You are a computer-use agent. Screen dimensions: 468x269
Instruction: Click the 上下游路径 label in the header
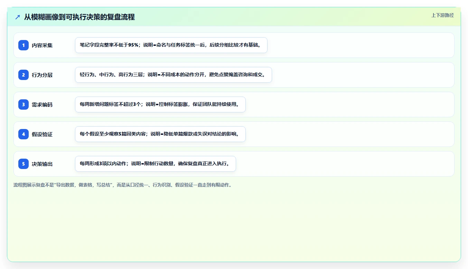pyautogui.click(x=442, y=15)
